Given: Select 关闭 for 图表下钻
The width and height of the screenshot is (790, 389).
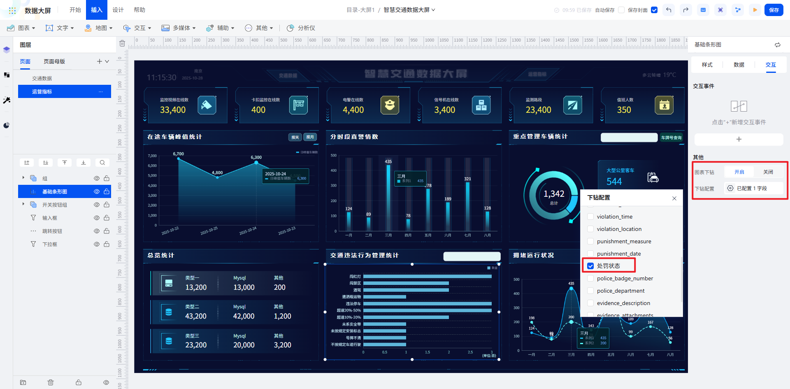Looking at the screenshot, I should [x=768, y=172].
